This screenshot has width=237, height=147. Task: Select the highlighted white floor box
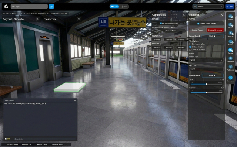(x=70, y=87)
